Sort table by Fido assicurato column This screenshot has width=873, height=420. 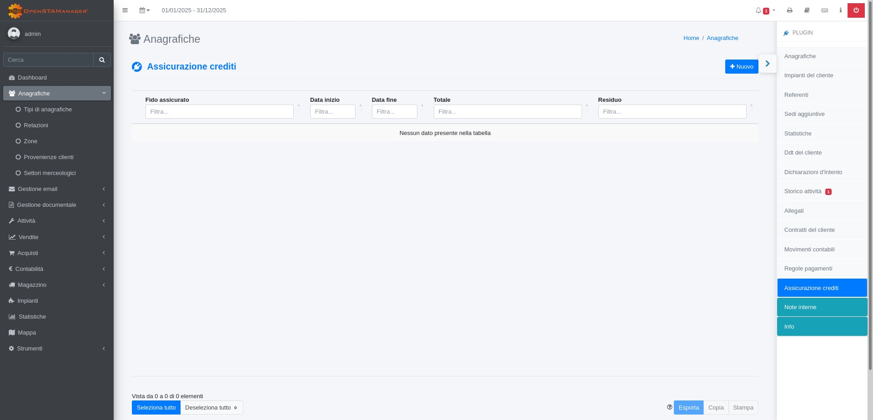click(x=167, y=100)
